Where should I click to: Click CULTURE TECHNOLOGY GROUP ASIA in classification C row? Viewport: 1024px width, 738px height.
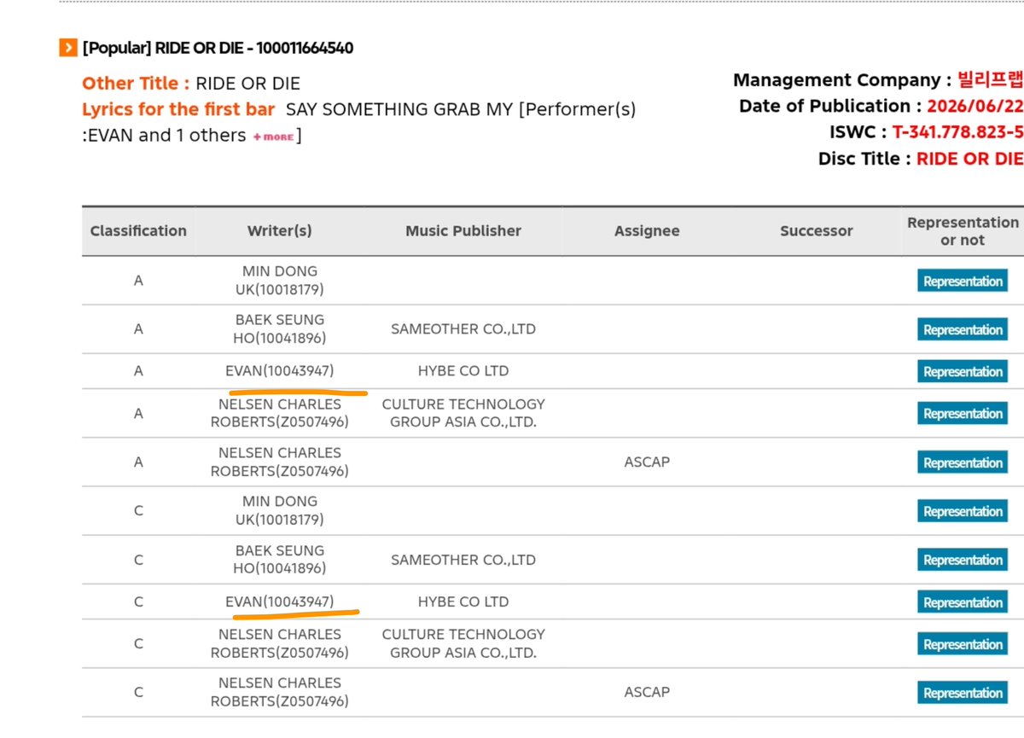click(x=463, y=643)
